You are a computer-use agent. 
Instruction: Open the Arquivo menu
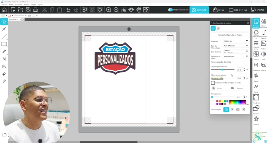click(x=4, y=5)
